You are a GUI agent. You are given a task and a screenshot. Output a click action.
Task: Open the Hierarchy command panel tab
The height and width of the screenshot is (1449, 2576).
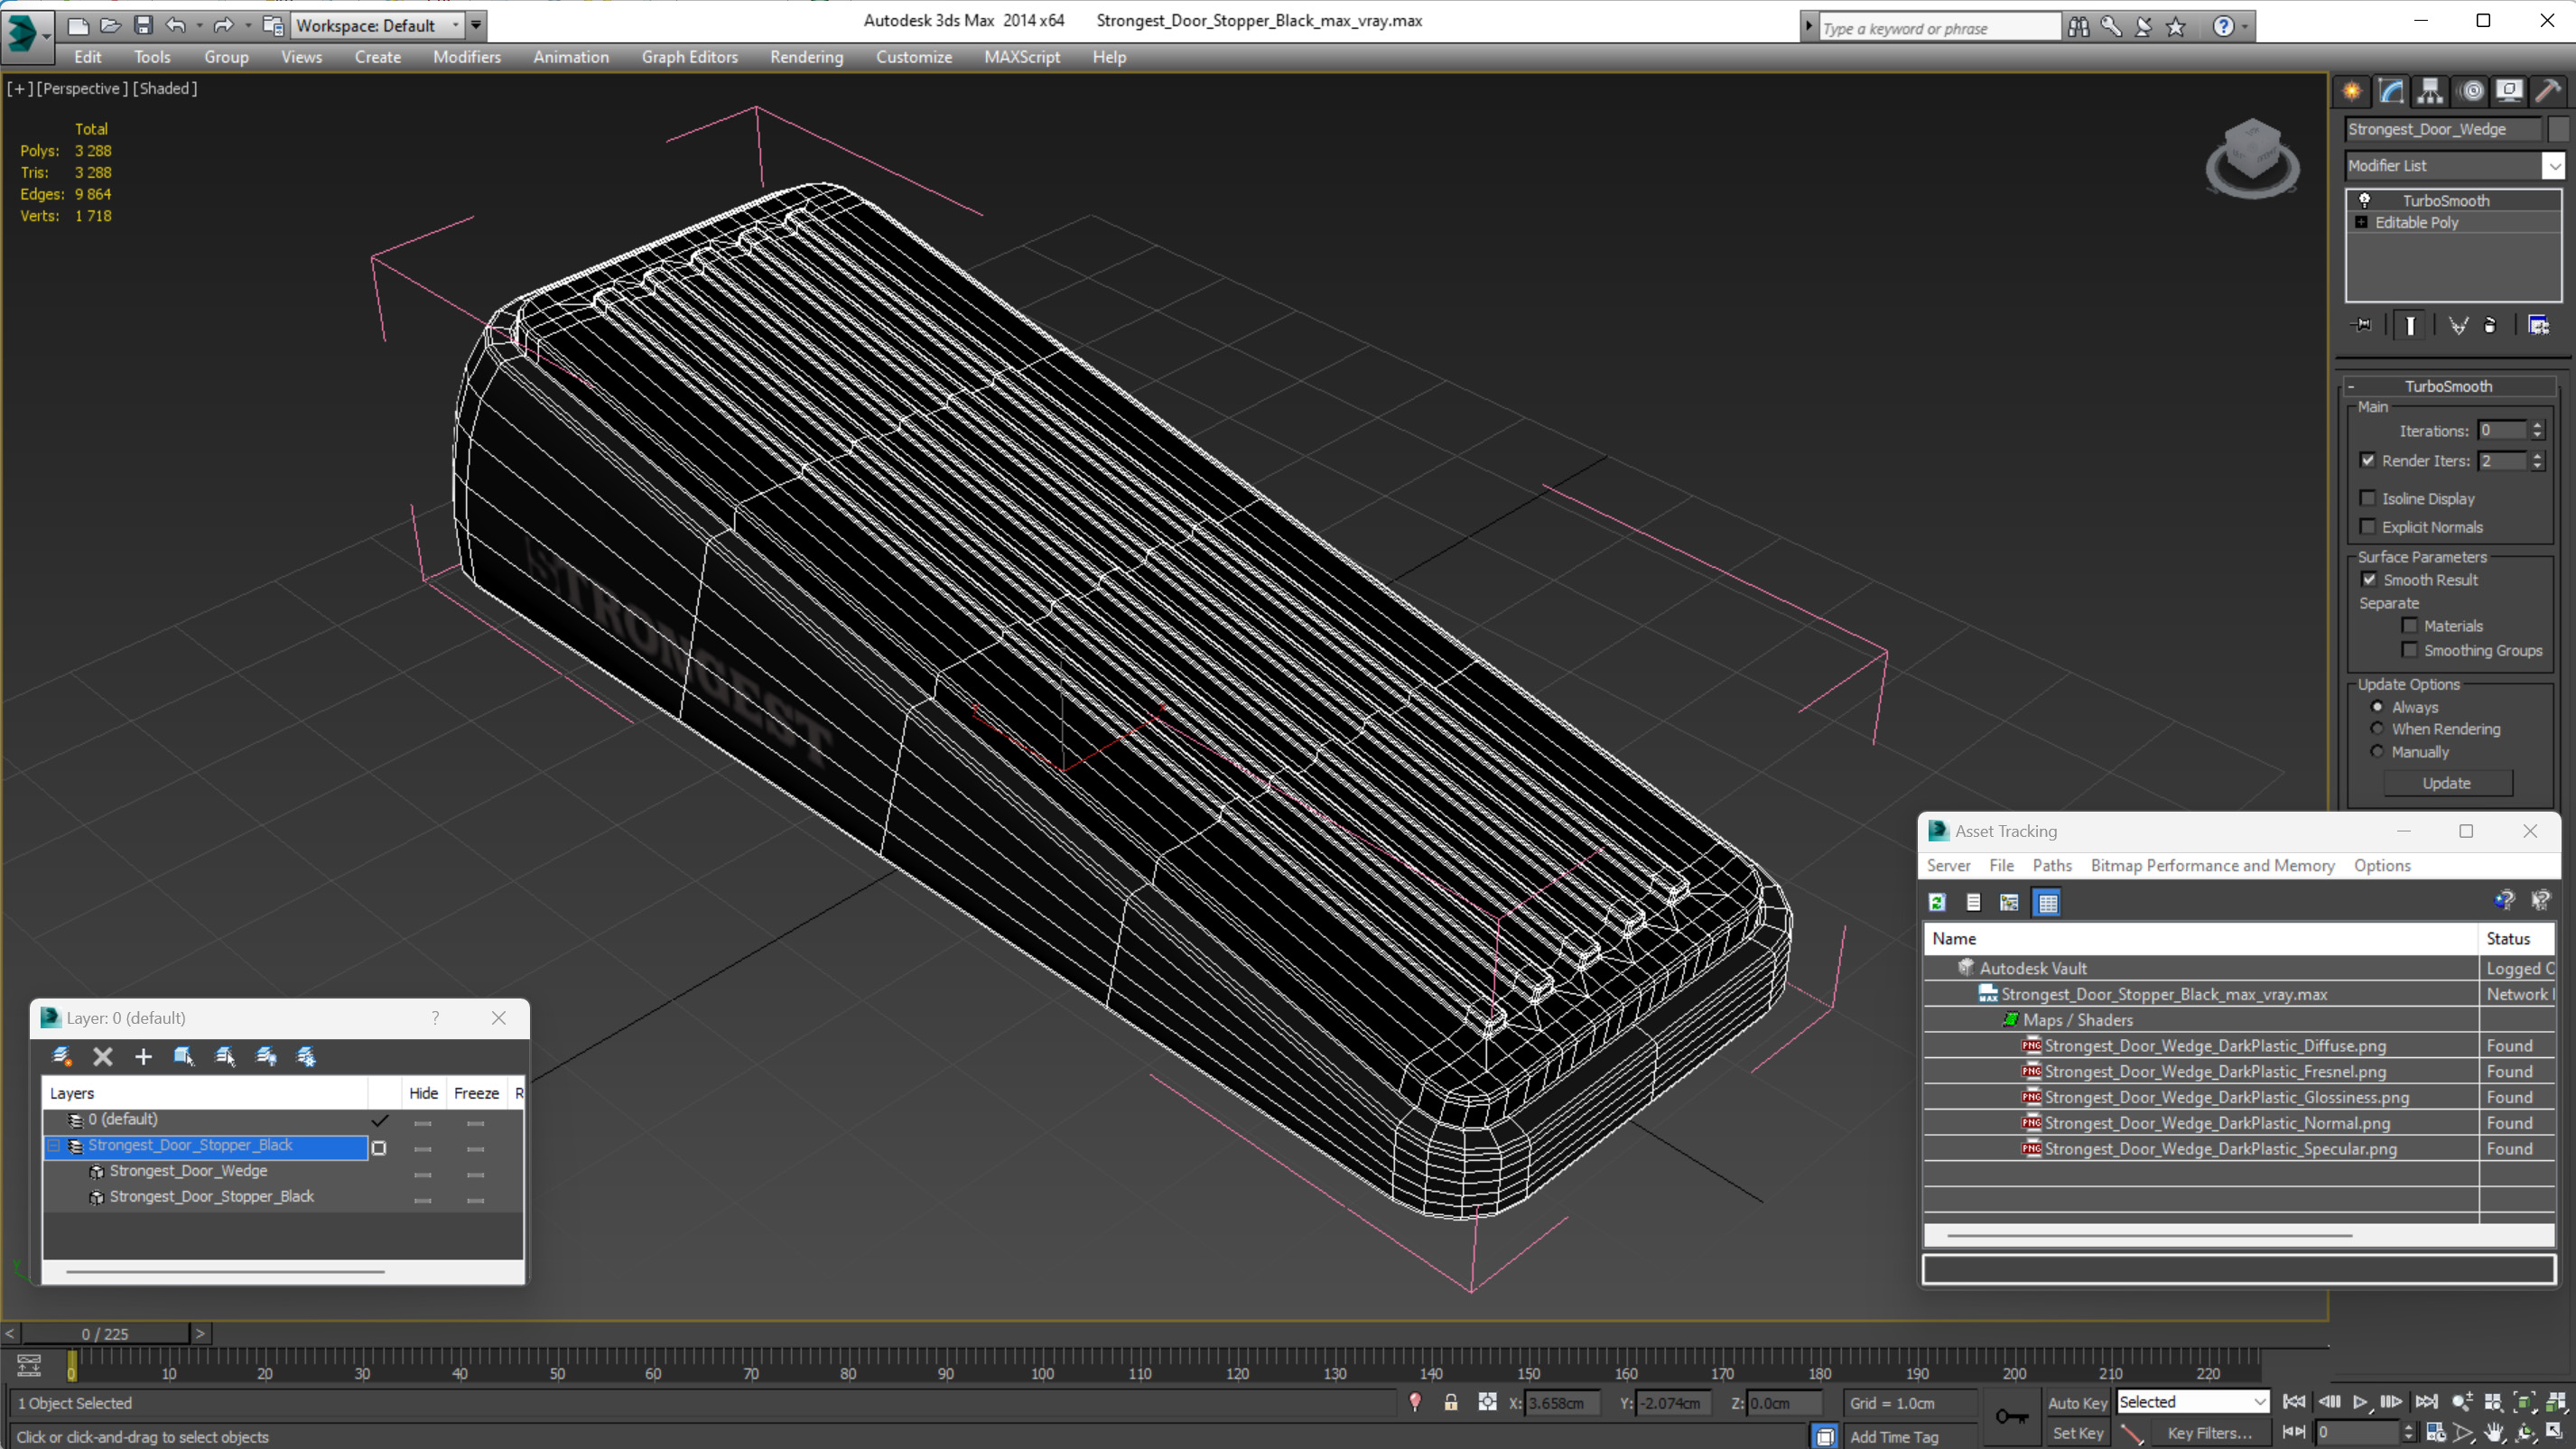click(2430, 92)
